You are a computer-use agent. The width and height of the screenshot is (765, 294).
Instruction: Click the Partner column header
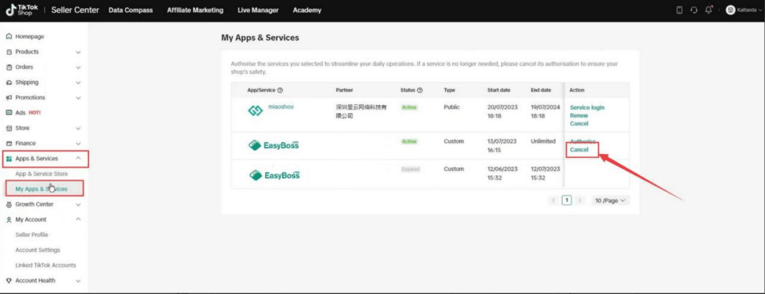coord(345,90)
